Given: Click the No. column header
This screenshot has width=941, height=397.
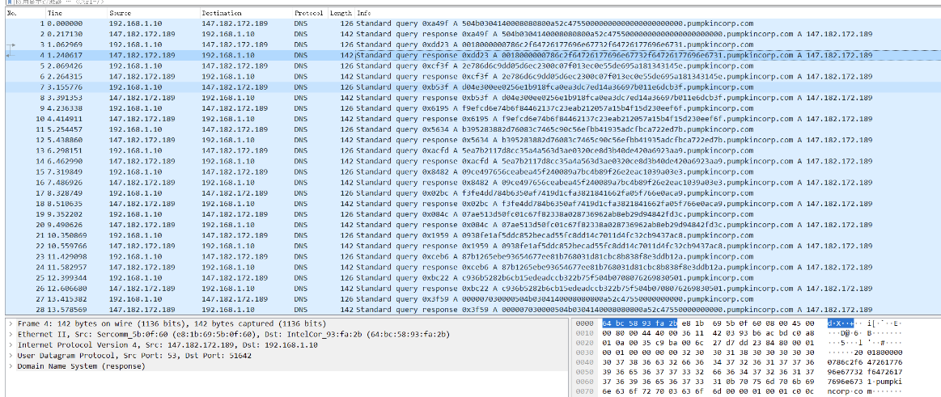Looking at the screenshot, I should (x=20, y=14).
